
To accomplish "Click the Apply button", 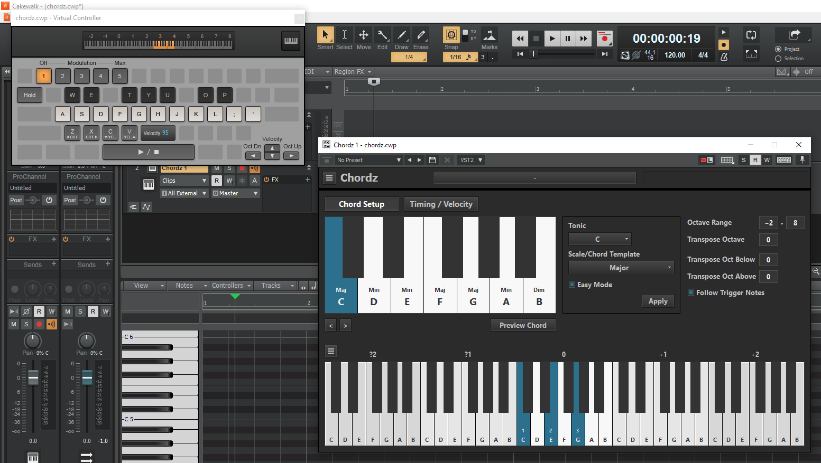I will pyautogui.click(x=658, y=301).
